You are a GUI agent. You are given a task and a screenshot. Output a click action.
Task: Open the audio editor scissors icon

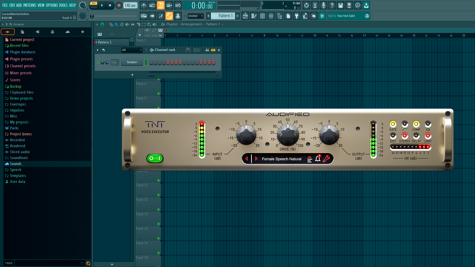(315, 5)
